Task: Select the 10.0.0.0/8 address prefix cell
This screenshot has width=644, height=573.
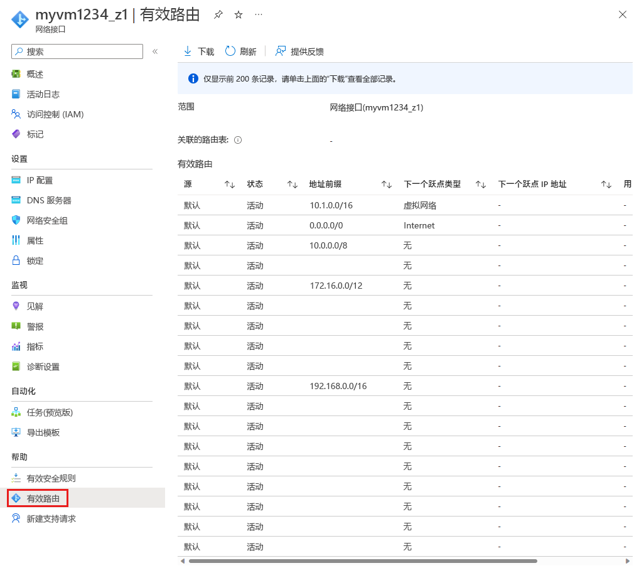Action: coord(328,245)
